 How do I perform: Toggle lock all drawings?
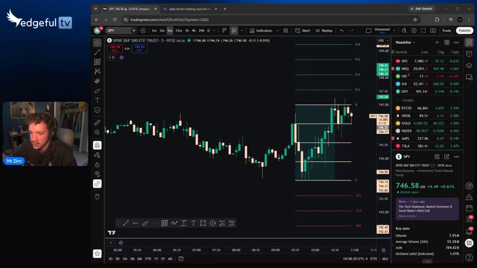pyautogui.click(x=97, y=165)
